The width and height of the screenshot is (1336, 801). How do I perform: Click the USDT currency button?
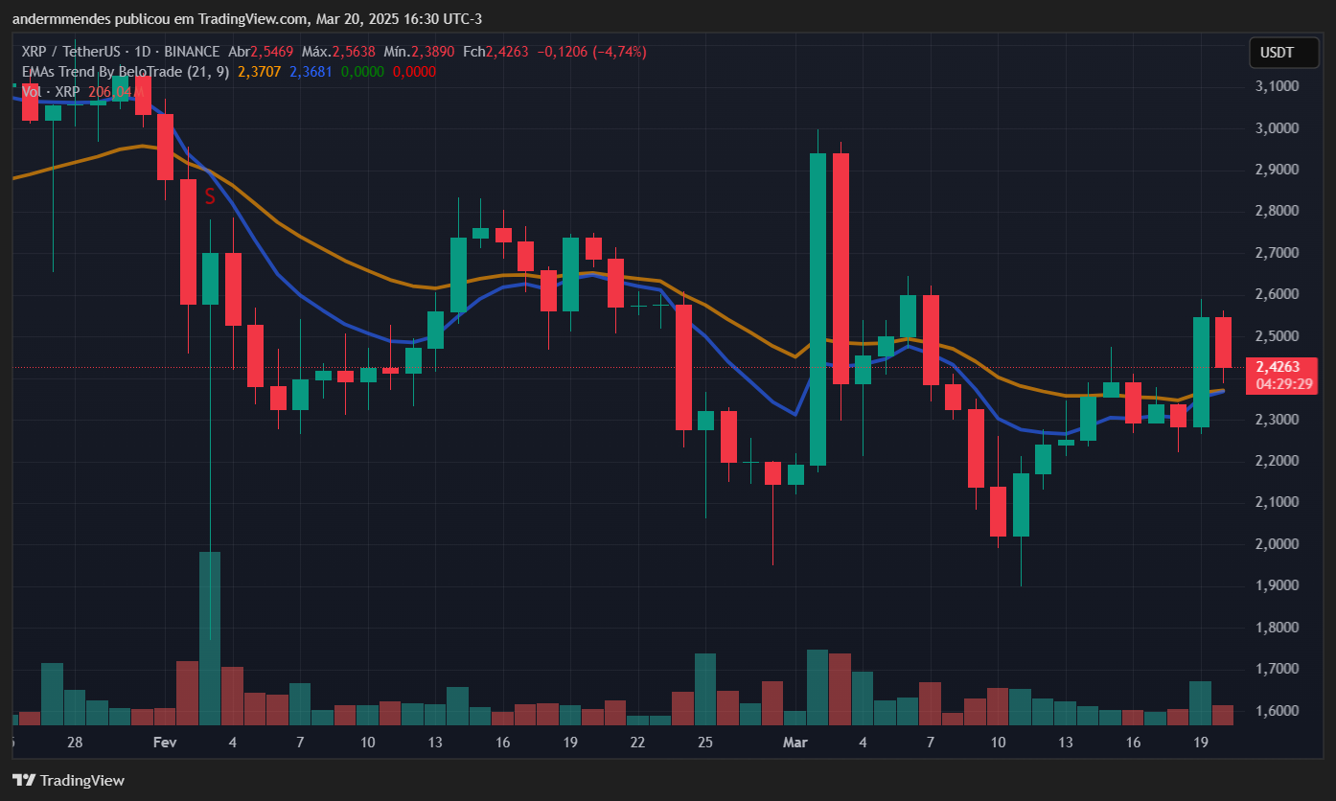1283,53
